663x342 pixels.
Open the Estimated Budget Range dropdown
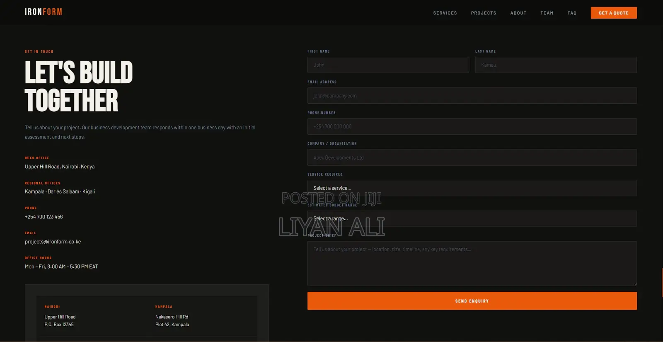click(x=472, y=218)
